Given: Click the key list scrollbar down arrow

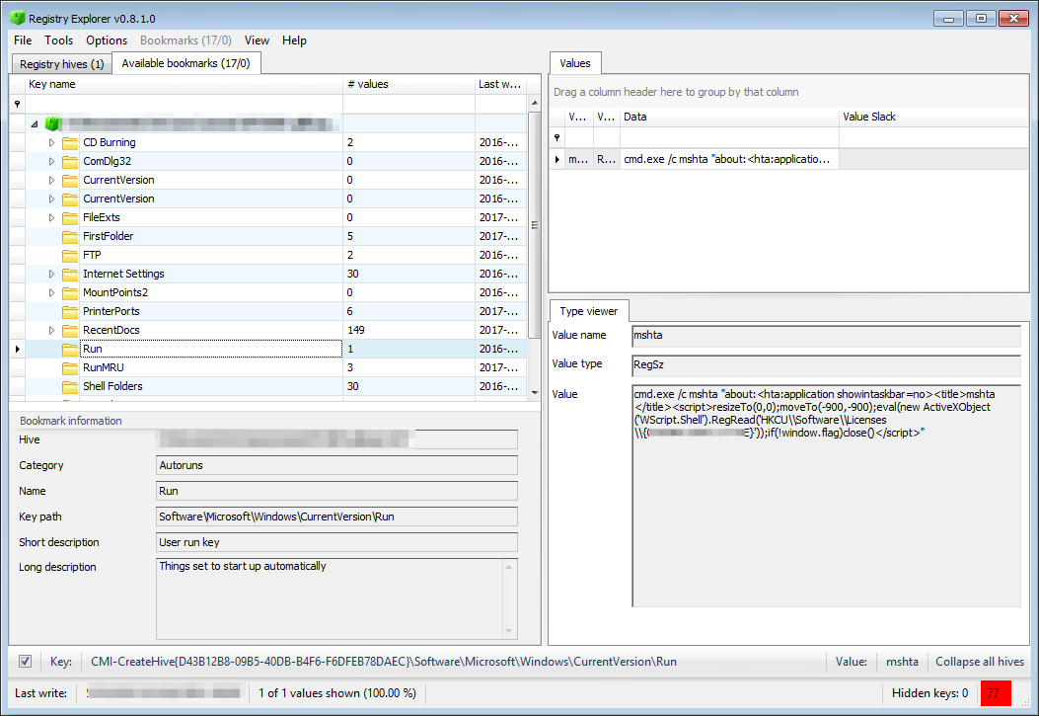Looking at the screenshot, I should click(535, 392).
